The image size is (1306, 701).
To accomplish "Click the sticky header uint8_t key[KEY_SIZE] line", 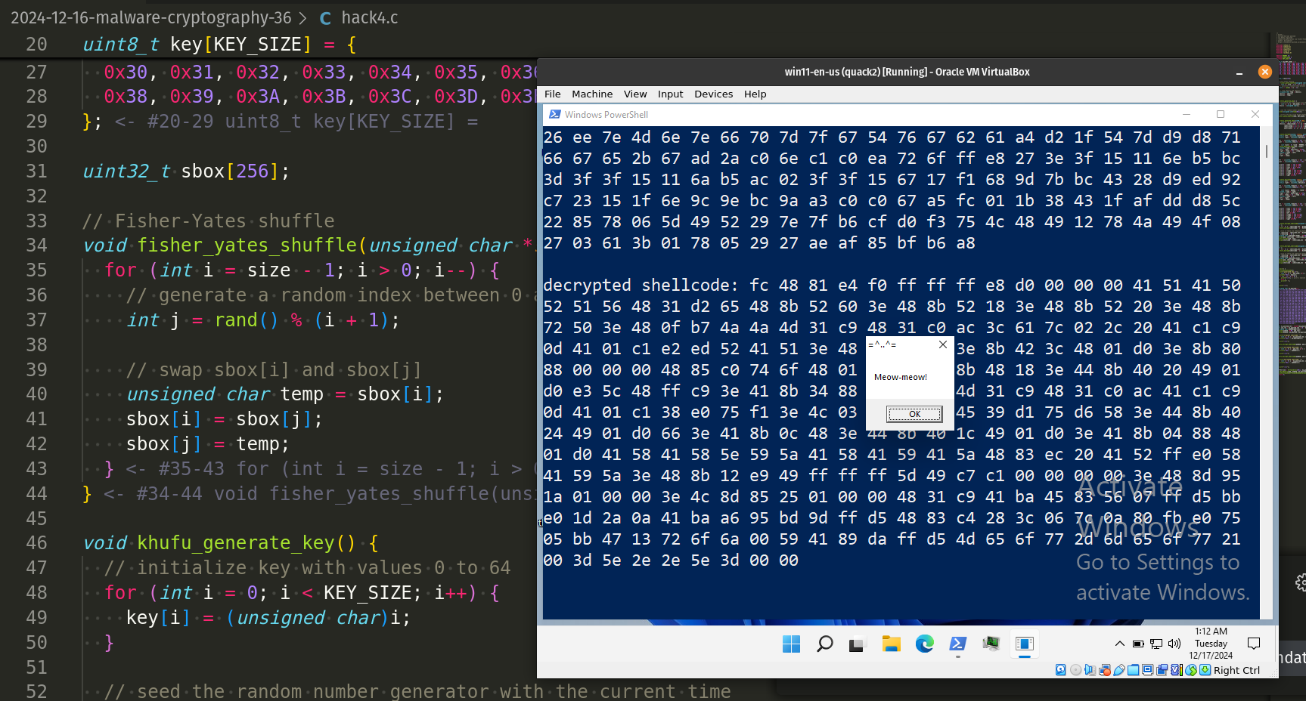I will [219, 45].
